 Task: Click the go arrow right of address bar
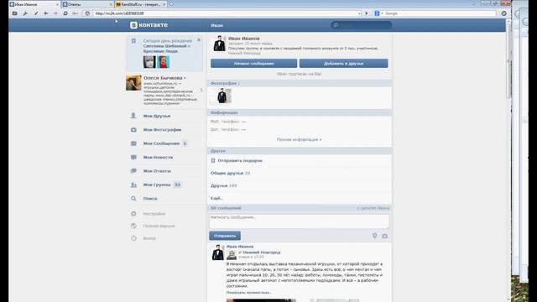point(366,13)
